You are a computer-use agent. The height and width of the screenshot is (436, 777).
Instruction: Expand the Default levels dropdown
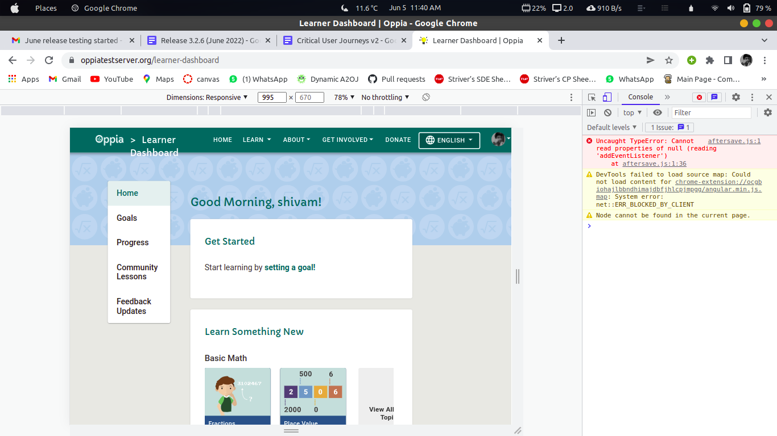point(611,127)
